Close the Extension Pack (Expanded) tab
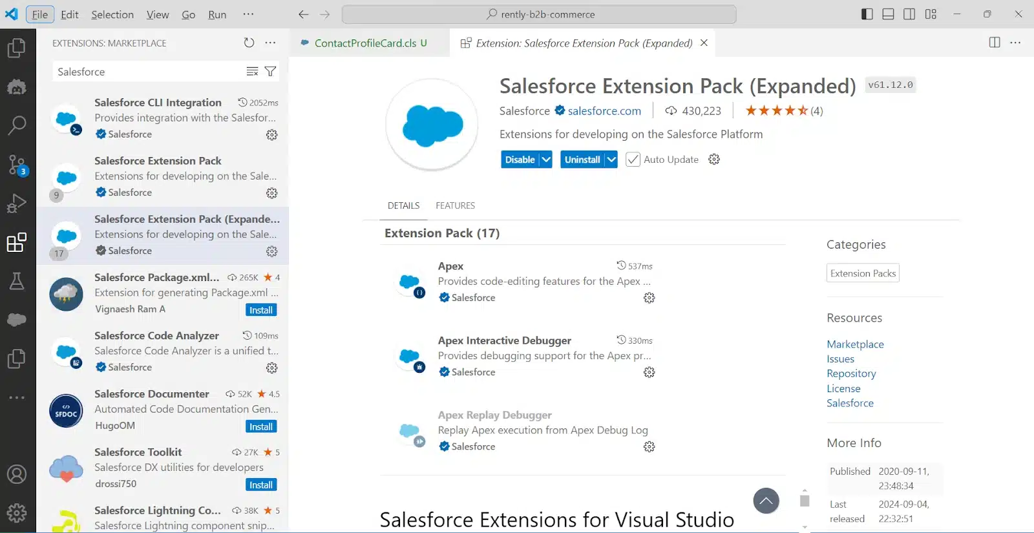The width and height of the screenshot is (1034, 533). pyautogui.click(x=704, y=43)
